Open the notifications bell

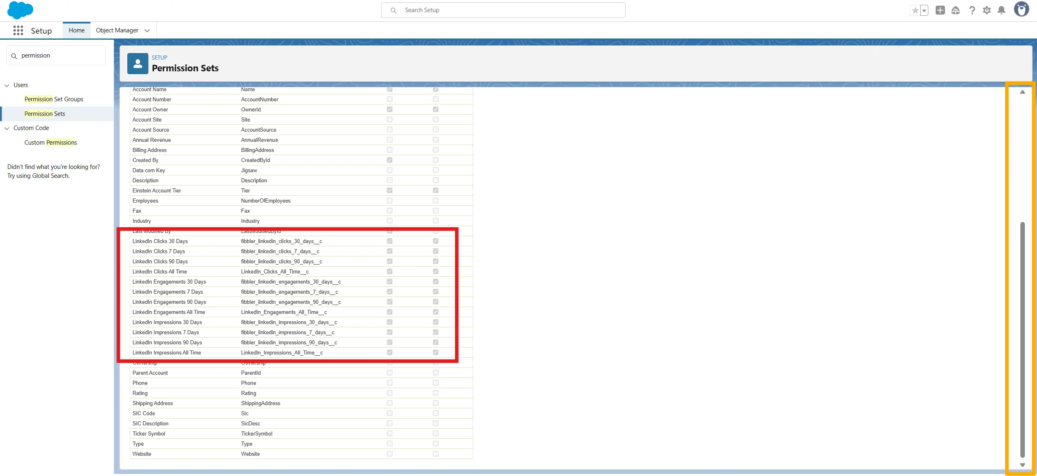[1001, 11]
